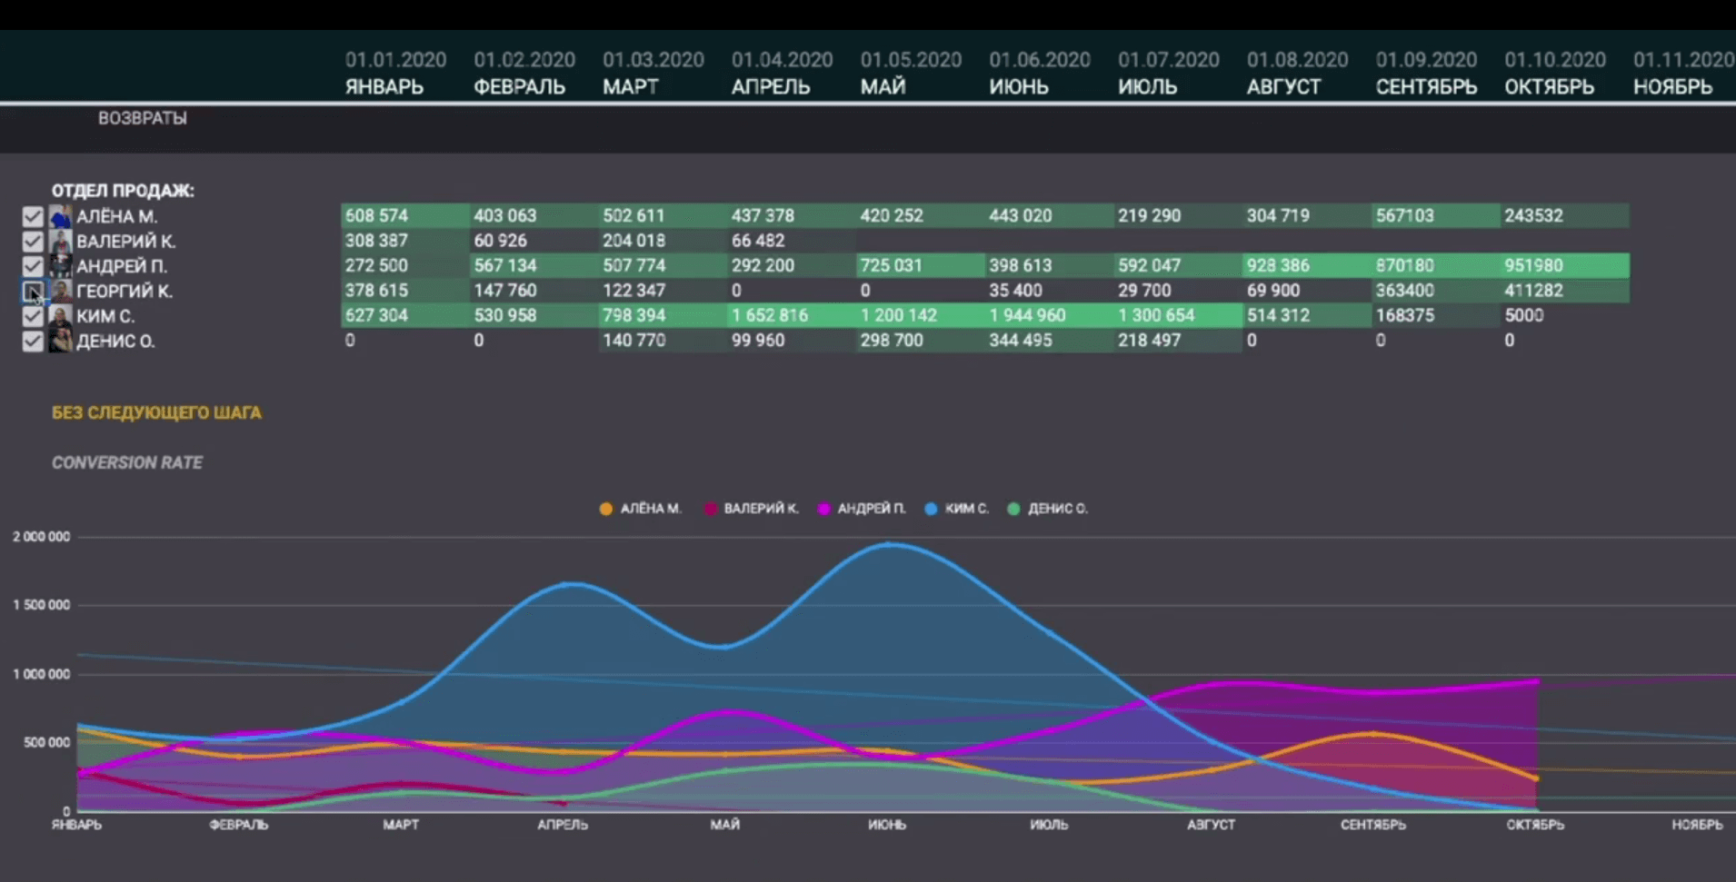Image resolution: width=1736 pixels, height=882 pixels.
Task: Click cell value 951980
Action: (1533, 265)
